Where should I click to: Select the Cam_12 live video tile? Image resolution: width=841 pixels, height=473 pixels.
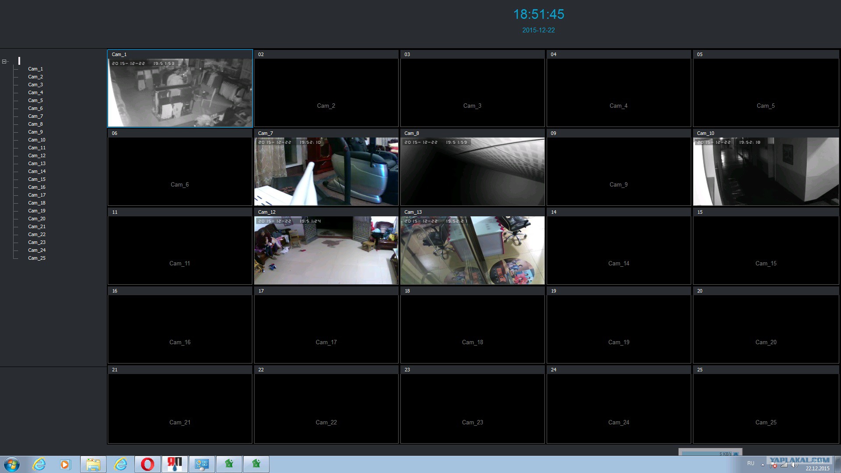coord(326,250)
